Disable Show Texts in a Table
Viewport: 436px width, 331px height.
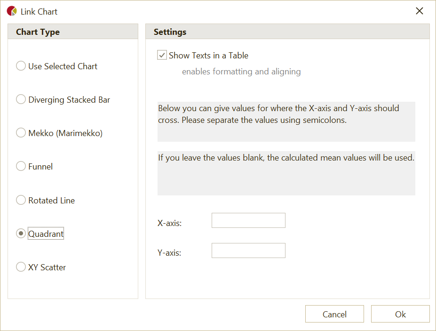[162, 55]
